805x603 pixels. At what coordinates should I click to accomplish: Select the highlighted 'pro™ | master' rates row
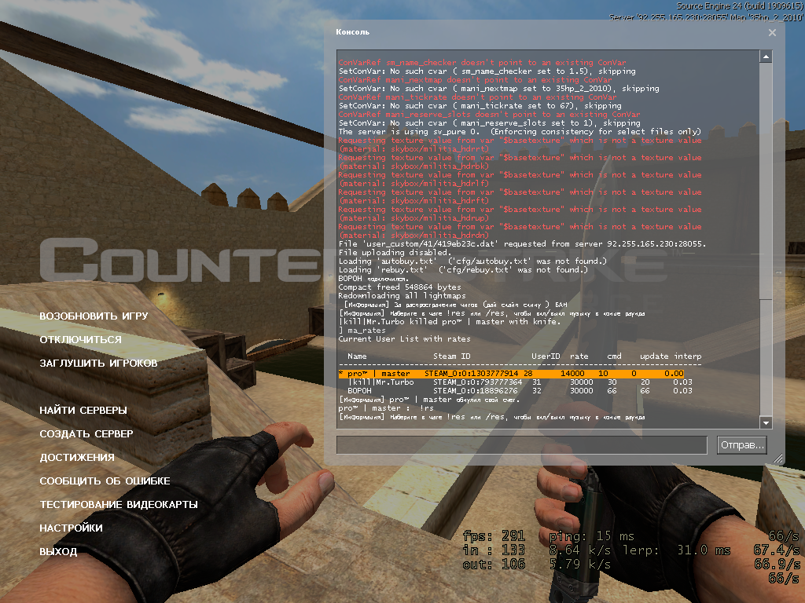pyautogui.click(x=511, y=373)
